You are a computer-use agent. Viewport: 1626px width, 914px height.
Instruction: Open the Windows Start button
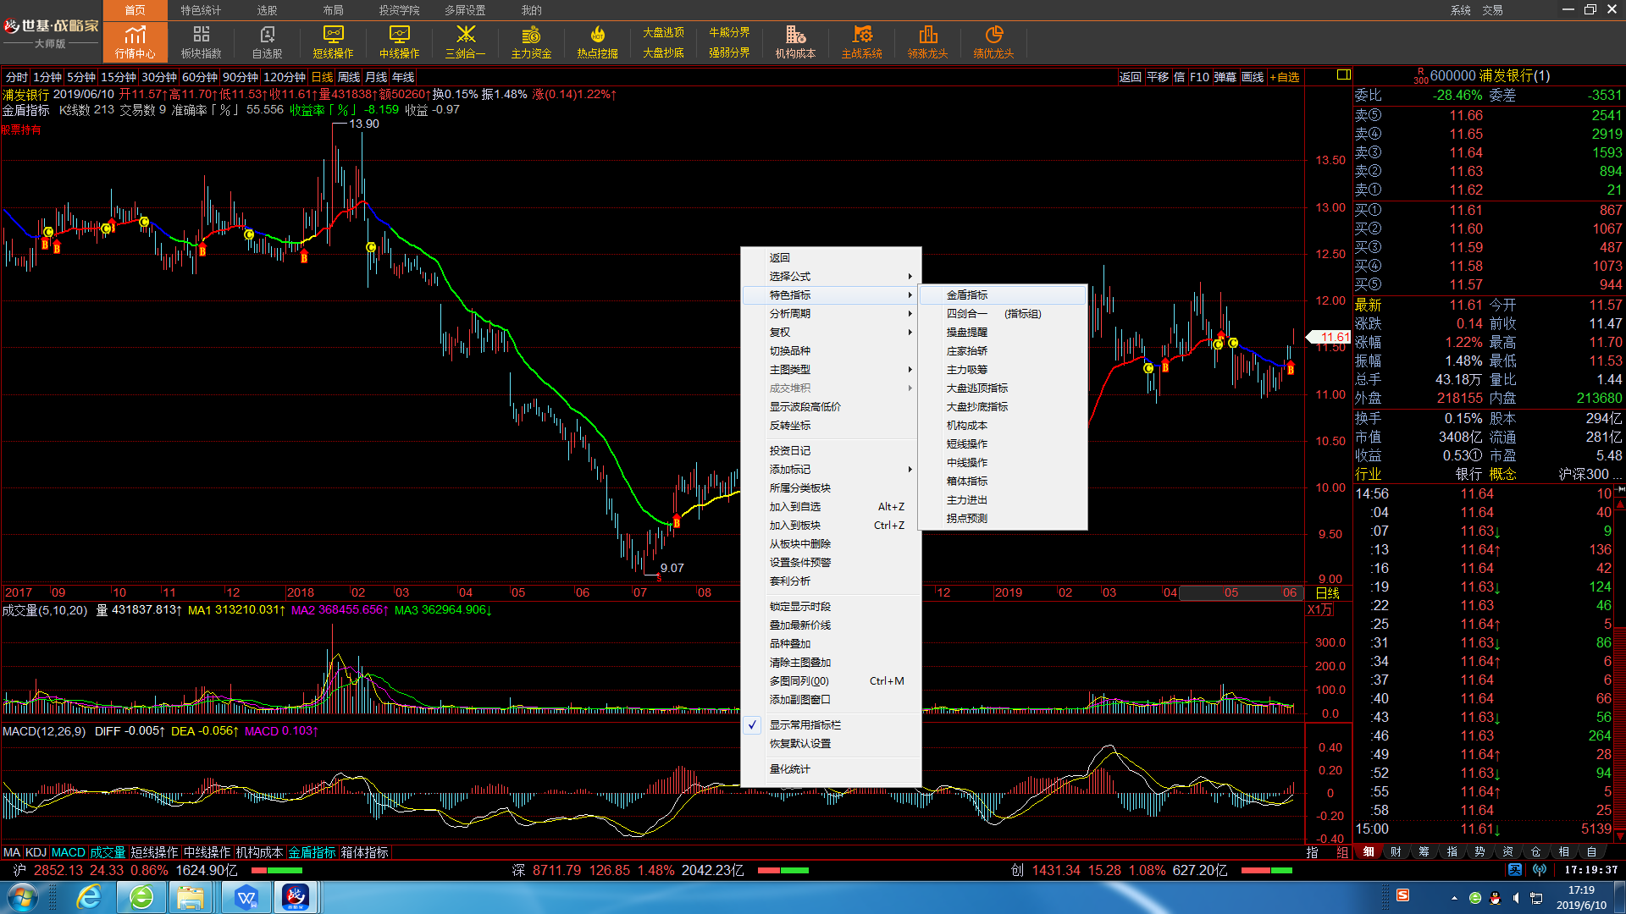click(21, 897)
